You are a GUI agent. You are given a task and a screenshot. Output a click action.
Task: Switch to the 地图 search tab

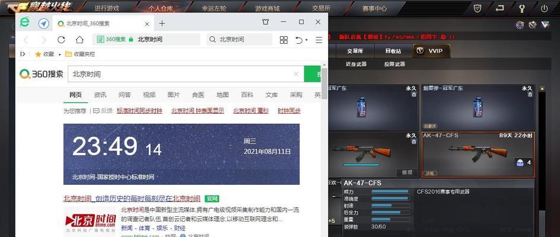[x=222, y=95]
